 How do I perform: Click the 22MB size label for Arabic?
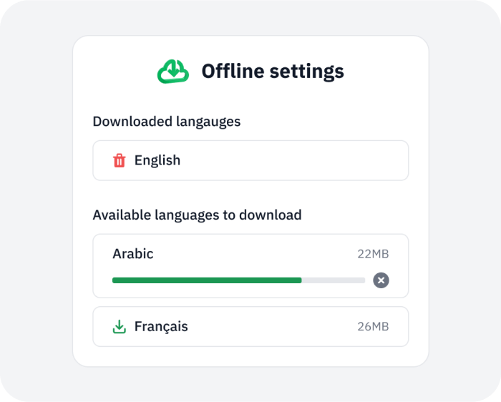(x=373, y=254)
